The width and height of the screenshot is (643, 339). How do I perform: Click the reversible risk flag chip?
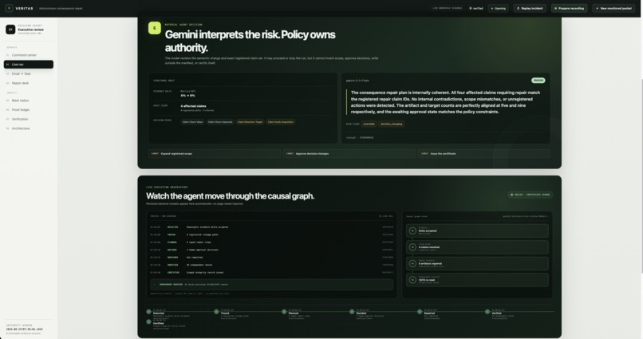click(x=369, y=124)
